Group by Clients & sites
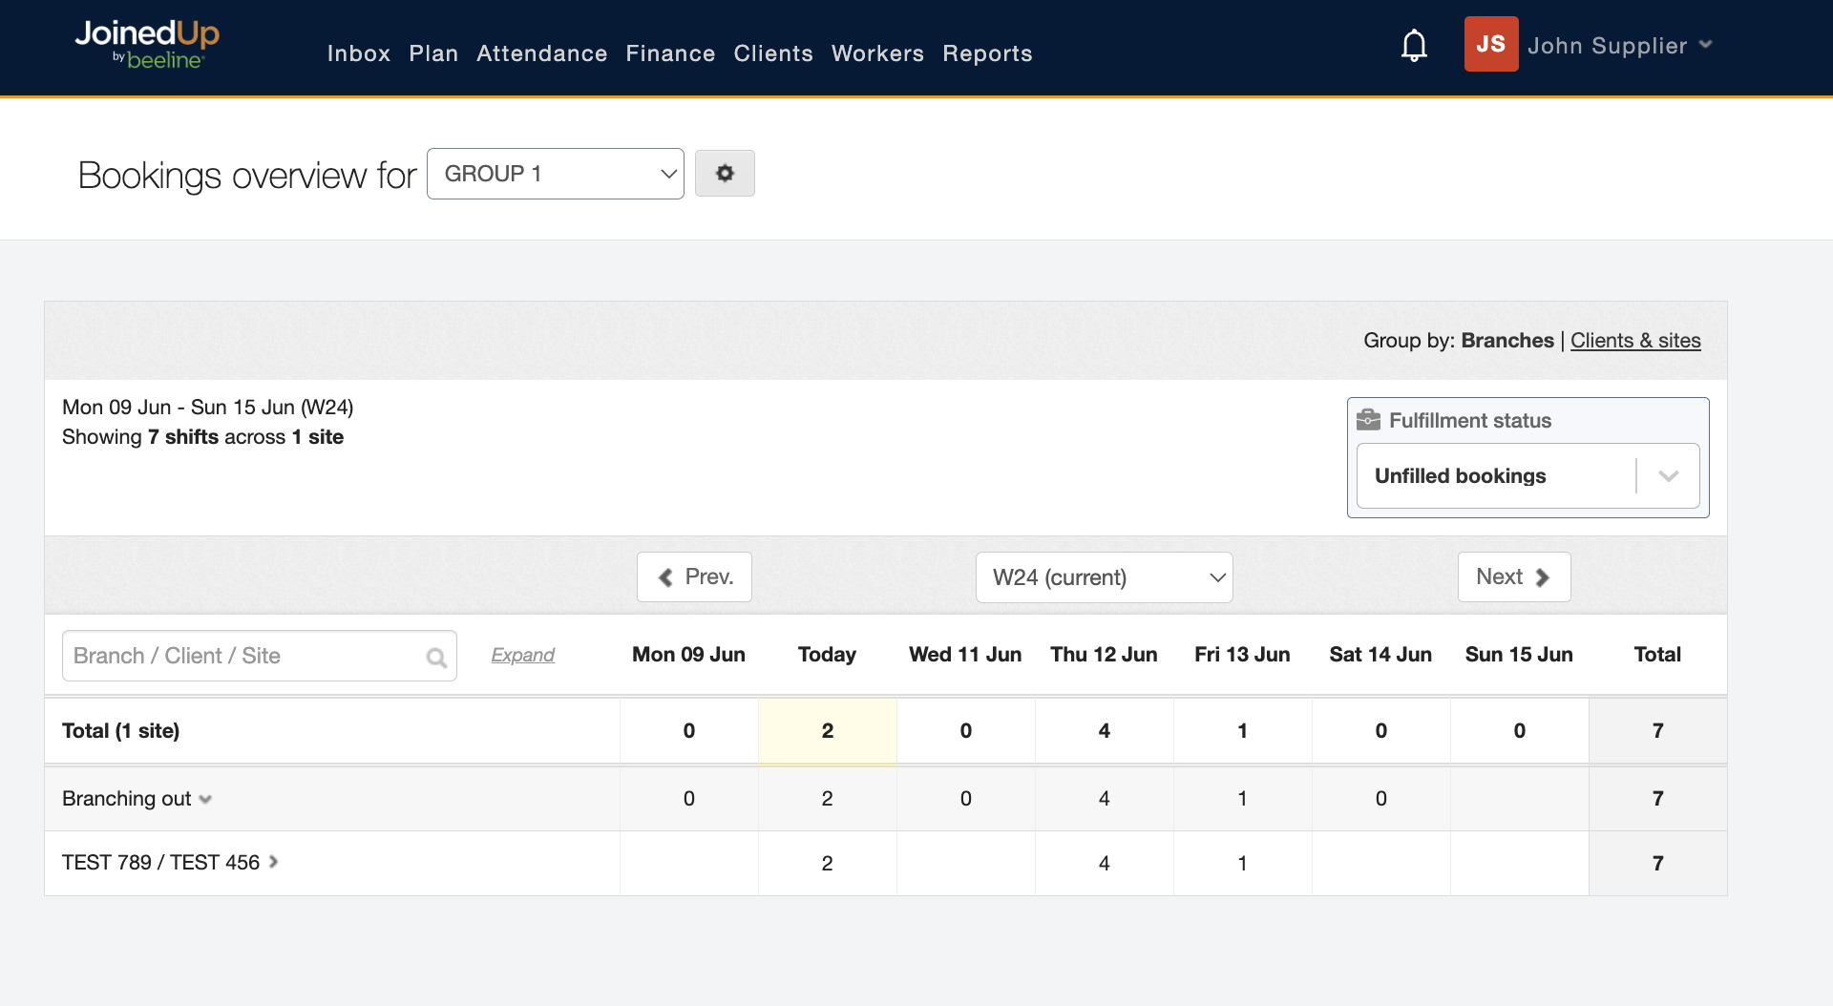 click(x=1634, y=341)
